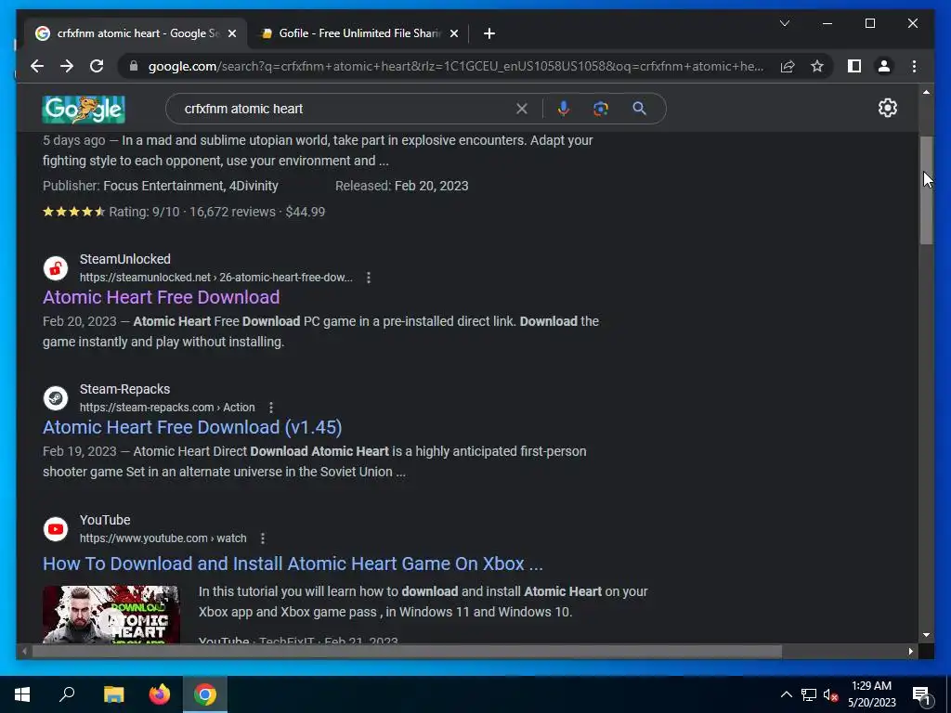
Task: Click the SteamUnlocked site favicon
Action: coord(55,268)
